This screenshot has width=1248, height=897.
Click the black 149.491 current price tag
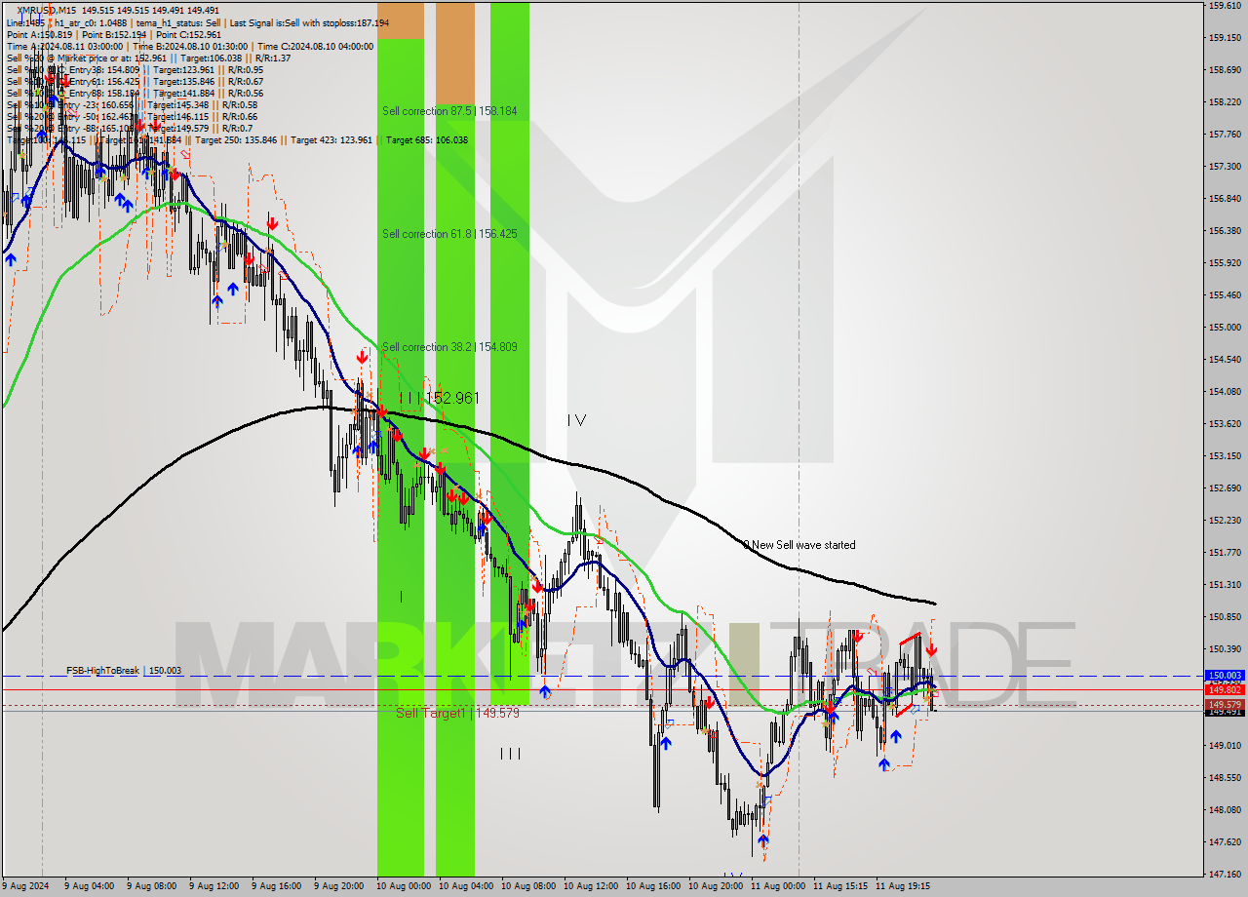tap(1225, 712)
